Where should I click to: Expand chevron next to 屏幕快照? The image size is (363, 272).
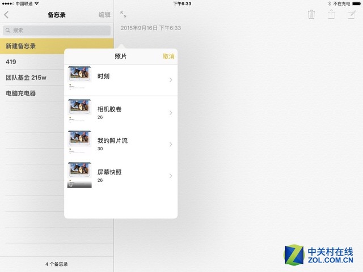tap(171, 176)
